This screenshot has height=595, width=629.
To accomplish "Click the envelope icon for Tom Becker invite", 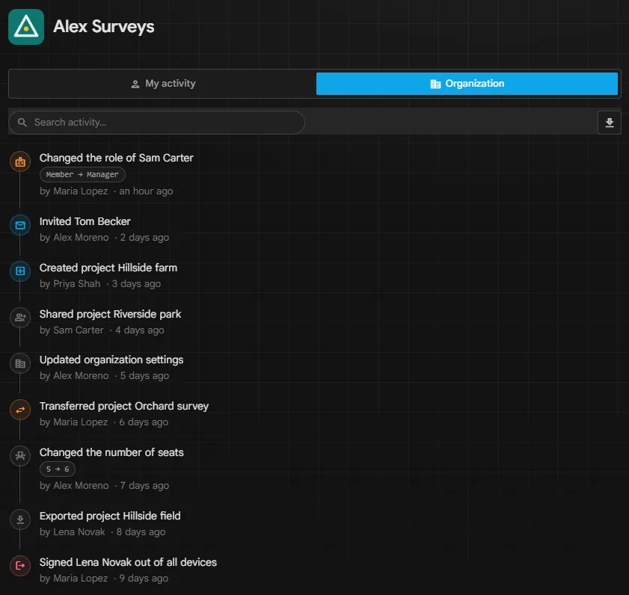I will 20,225.
